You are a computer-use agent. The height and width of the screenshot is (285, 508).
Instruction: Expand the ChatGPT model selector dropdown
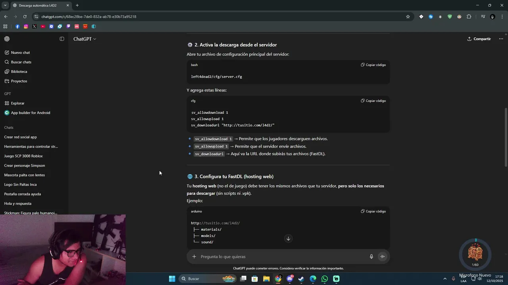pos(85,39)
